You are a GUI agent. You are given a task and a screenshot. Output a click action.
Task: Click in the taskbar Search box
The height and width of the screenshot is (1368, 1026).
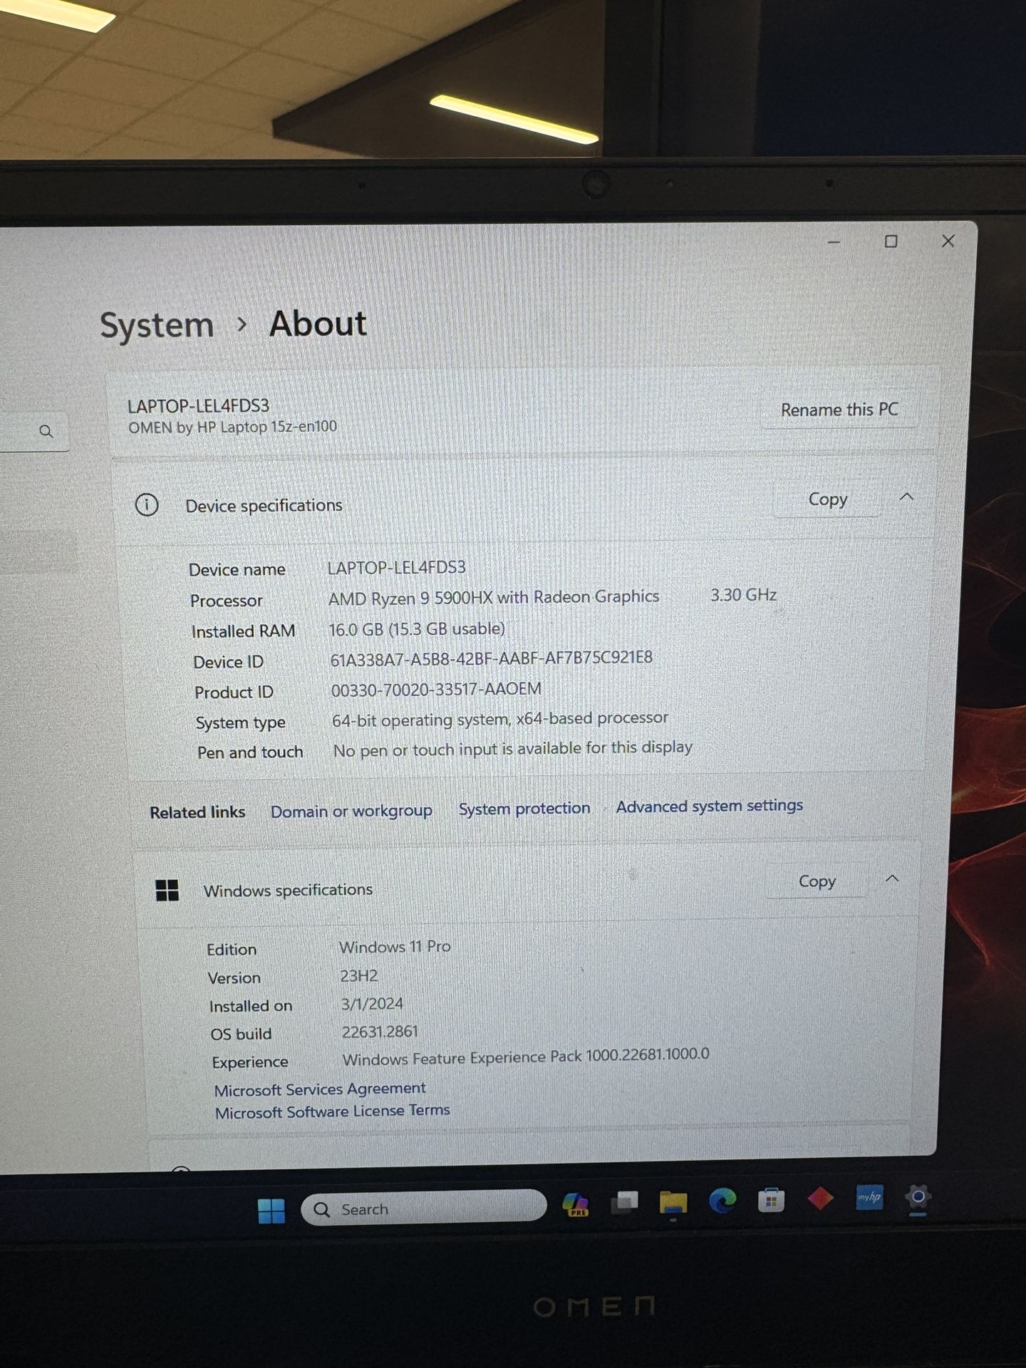(x=424, y=1208)
